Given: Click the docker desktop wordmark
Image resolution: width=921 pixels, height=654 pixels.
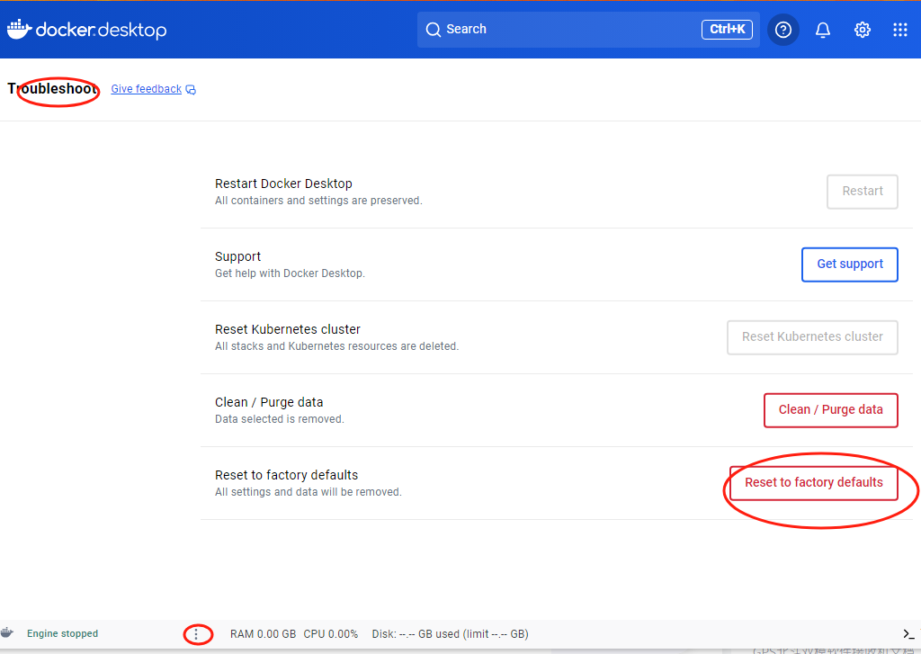Looking at the screenshot, I should [101, 30].
